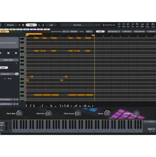The height and width of the screenshot is (157, 156).
Task: Click the top toolbar stop icon
Action: [x=23, y=25]
